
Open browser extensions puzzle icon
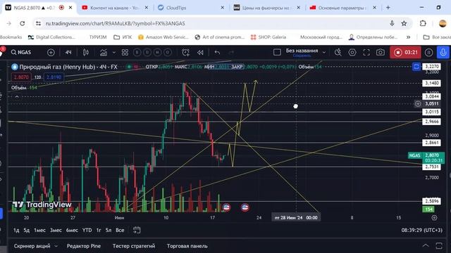click(423, 23)
